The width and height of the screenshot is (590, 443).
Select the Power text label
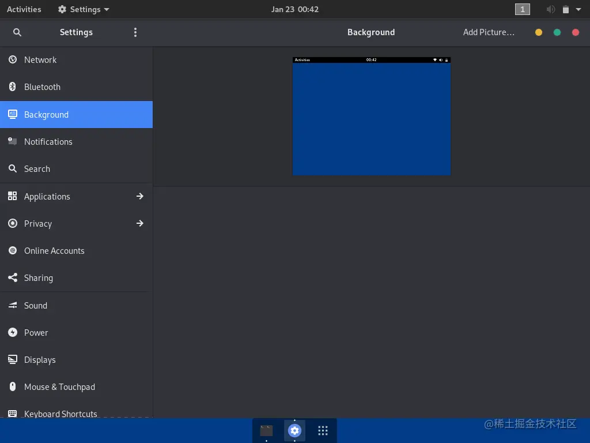pyautogui.click(x=36, y=333)
